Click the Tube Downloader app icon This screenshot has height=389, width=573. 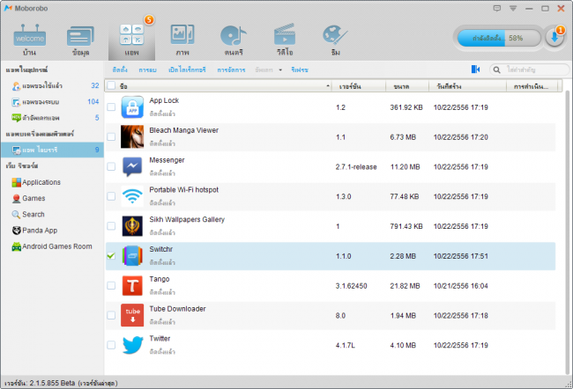pyautogui.click(x=132, y=315)
